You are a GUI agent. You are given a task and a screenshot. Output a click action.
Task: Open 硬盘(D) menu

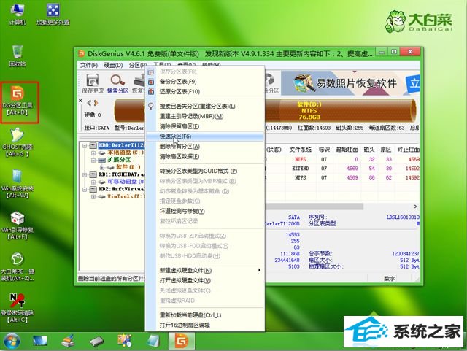point(114,65)
